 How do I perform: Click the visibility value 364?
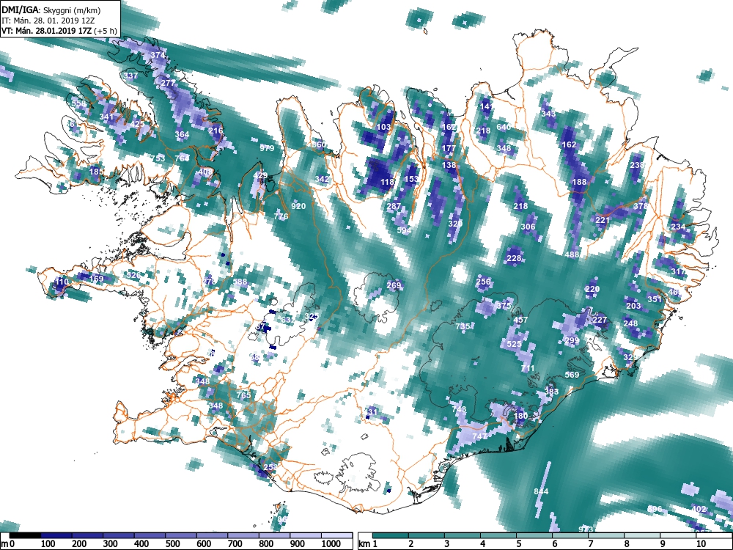(x=182, y=134)
